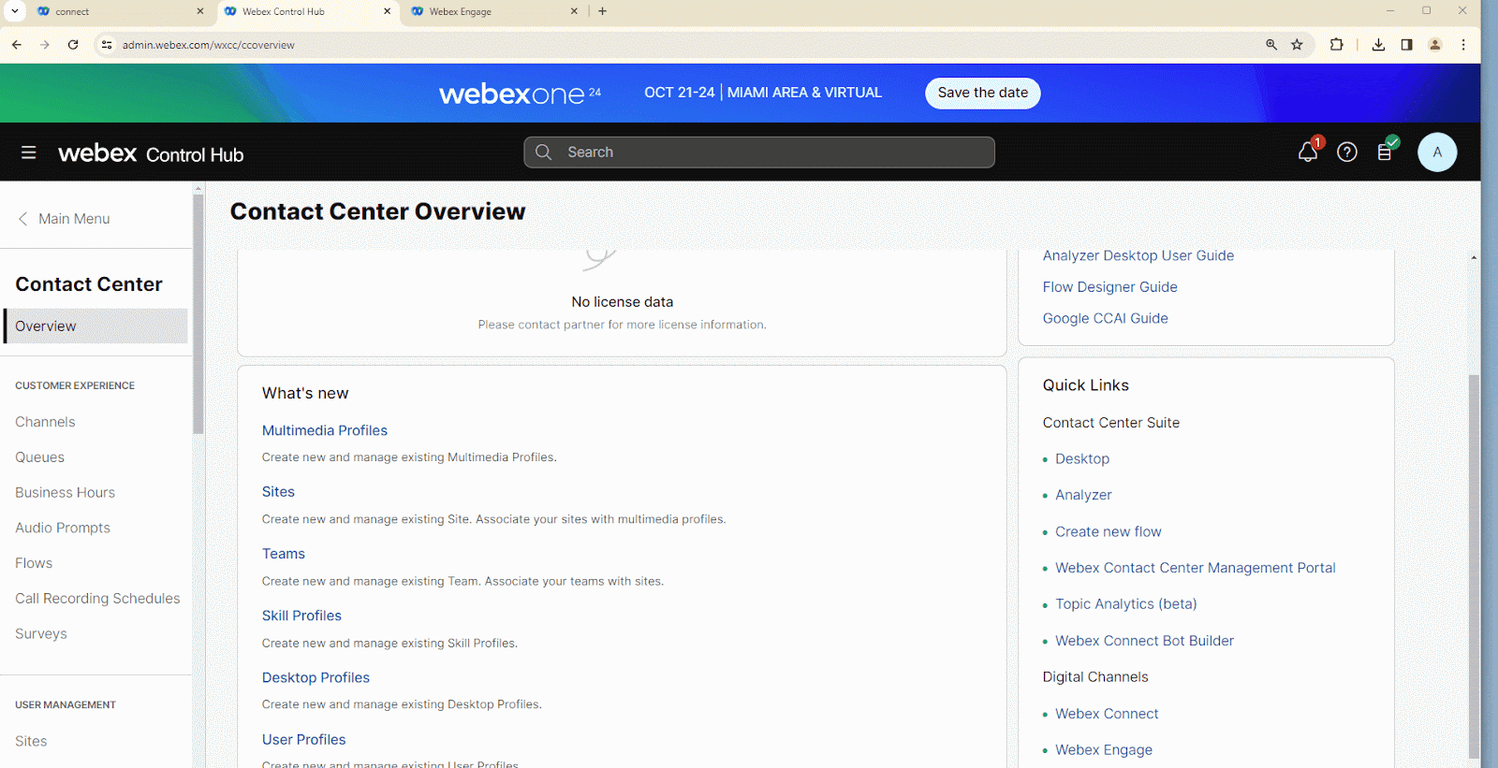
Task: Click the browser address bar URL
Action: pos(209,45)
